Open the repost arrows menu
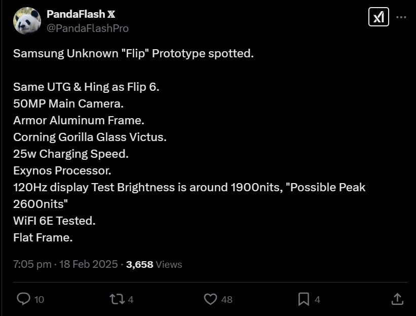 point(117,299)
